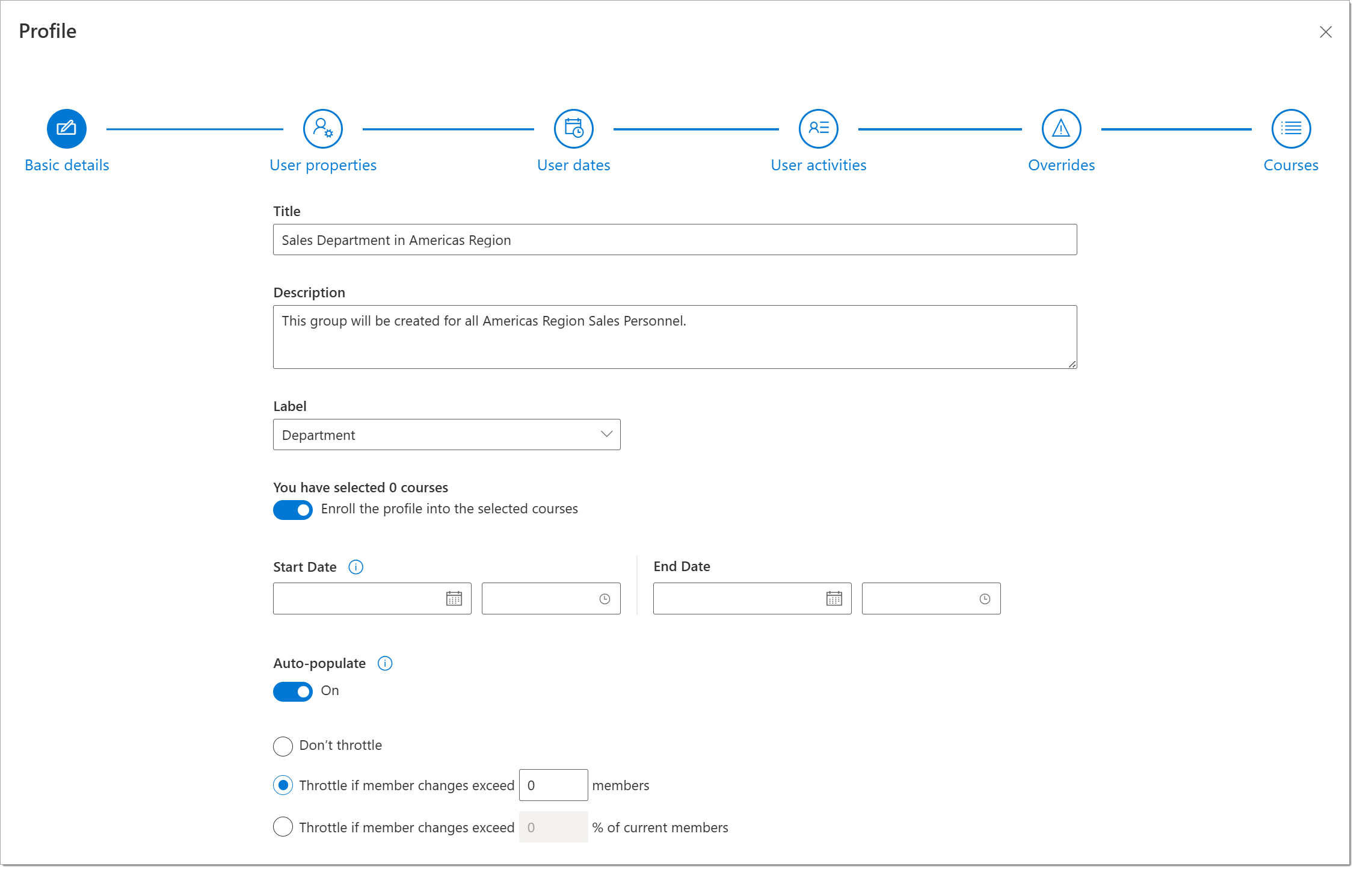Choose throttle by percent of current members
The height and width of the screenshot is (869, 1354).
[x=283, y=827]
